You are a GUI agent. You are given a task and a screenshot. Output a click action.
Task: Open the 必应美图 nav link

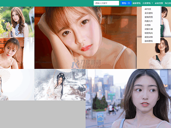tap(158, 3)
